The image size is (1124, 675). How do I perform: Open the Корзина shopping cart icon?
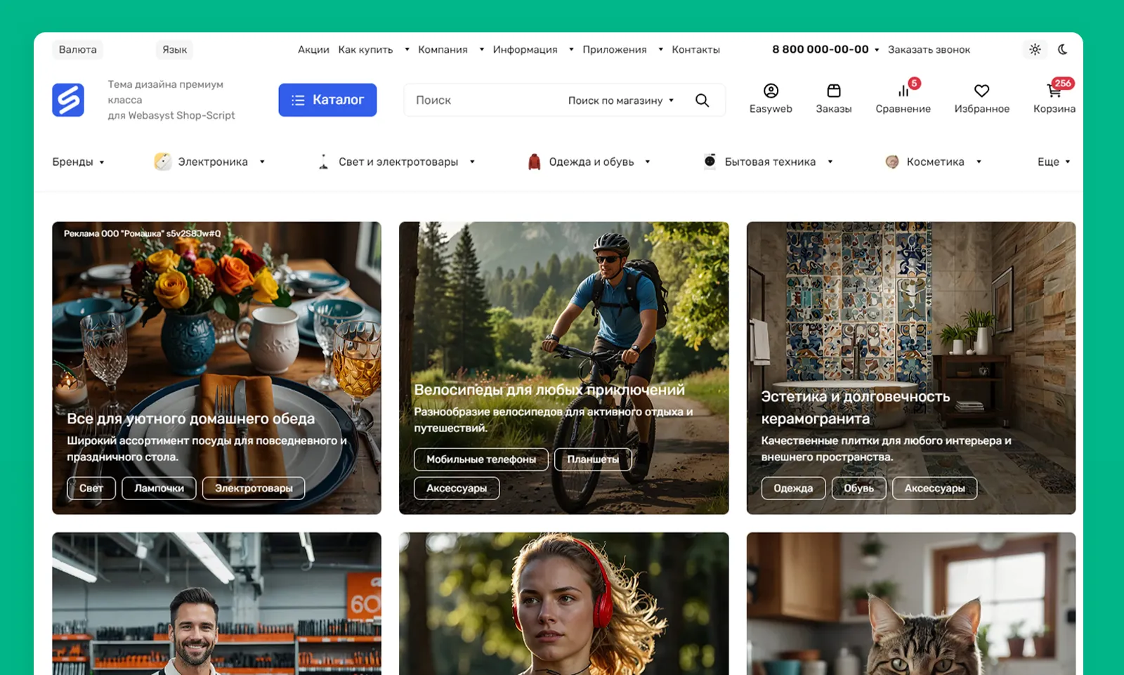tap(1054, 91)
